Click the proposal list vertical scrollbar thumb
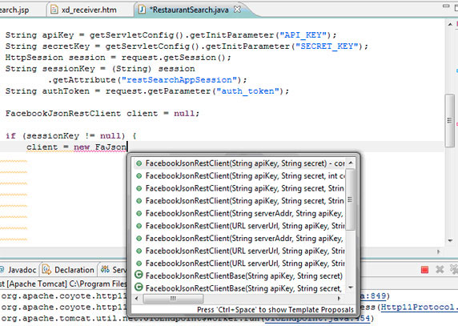Screen dimensions: 458x326 (350, 199)
